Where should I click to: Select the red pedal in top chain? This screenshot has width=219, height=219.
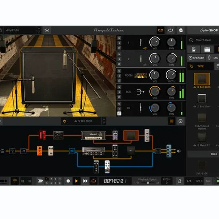pos(42,135)
